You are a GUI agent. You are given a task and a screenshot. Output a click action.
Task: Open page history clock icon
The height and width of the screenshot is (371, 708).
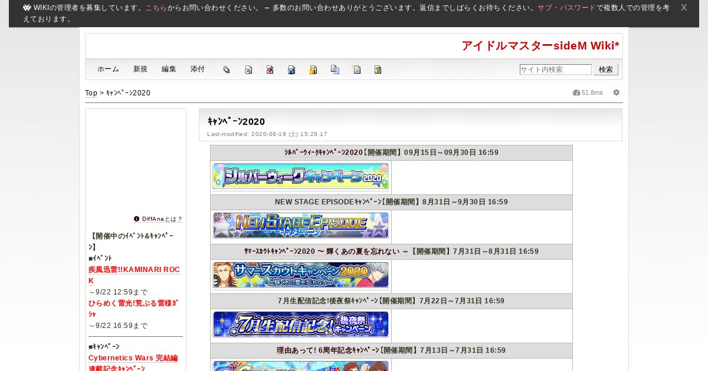pyautogui.click(x=248, y=69)
